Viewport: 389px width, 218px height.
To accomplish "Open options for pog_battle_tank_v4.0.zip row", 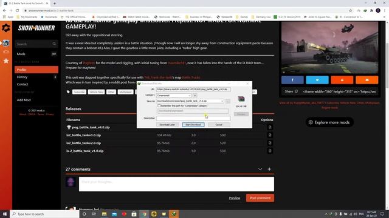I will [270, 127].
